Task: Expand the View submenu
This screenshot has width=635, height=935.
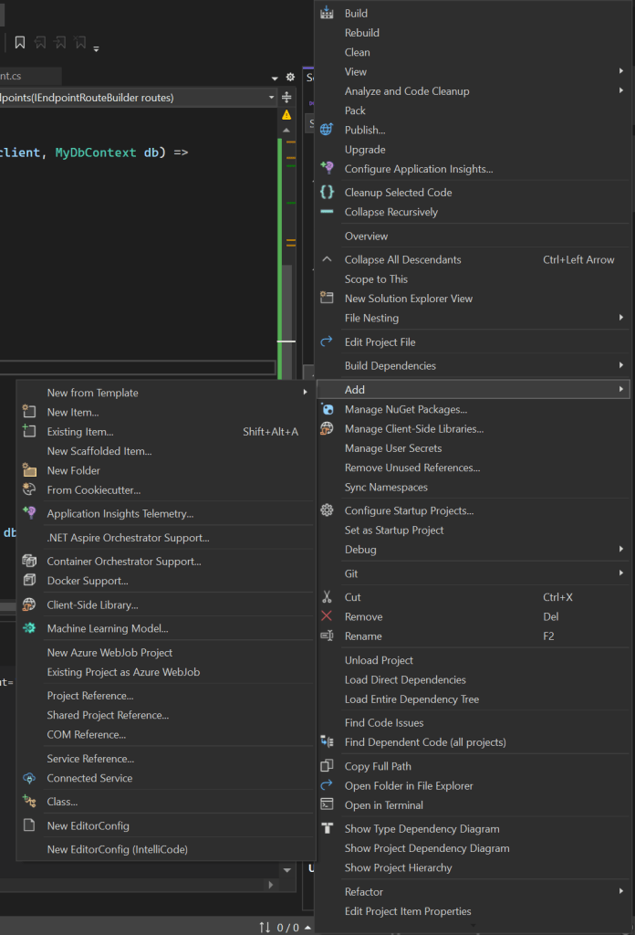Action: pos(620,71)
